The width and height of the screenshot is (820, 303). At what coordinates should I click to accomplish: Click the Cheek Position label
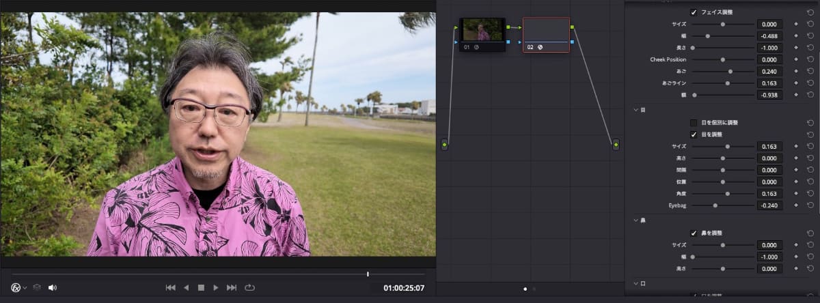coord(668,59)
